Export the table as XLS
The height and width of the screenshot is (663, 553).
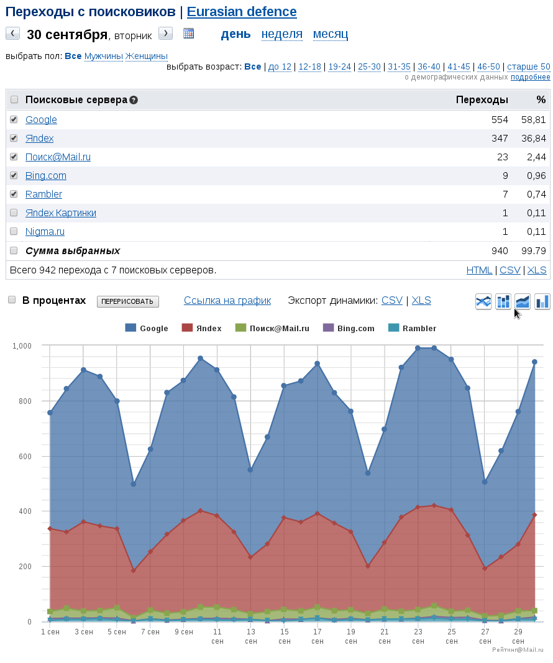tap(537, 270)
